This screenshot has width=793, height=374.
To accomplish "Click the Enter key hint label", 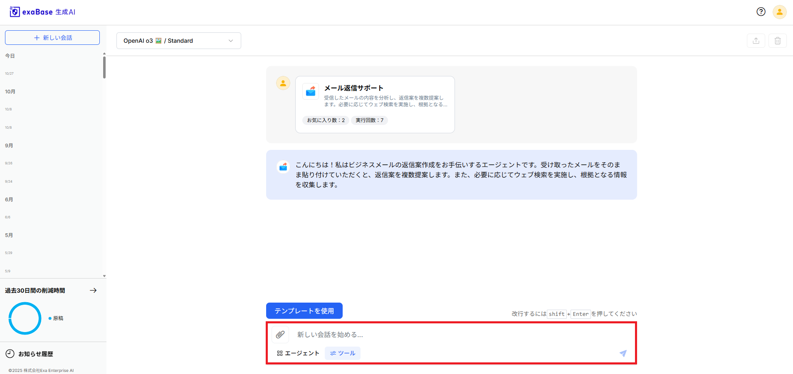I will [581, 314].
